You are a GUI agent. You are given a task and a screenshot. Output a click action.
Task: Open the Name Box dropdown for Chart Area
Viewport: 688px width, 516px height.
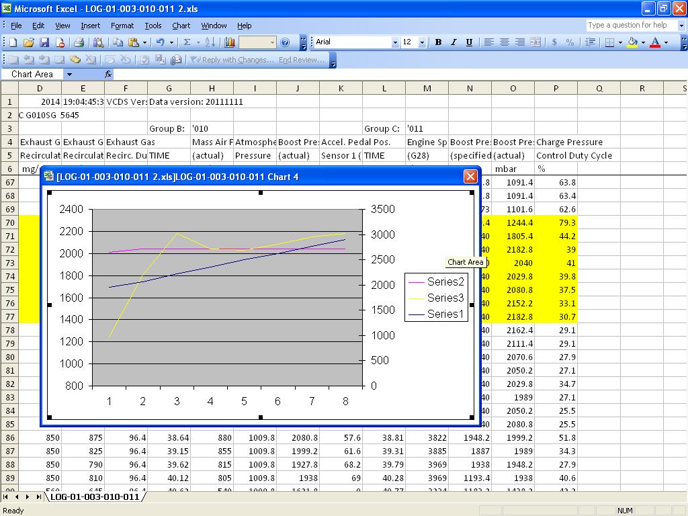(x=69, y=75)
